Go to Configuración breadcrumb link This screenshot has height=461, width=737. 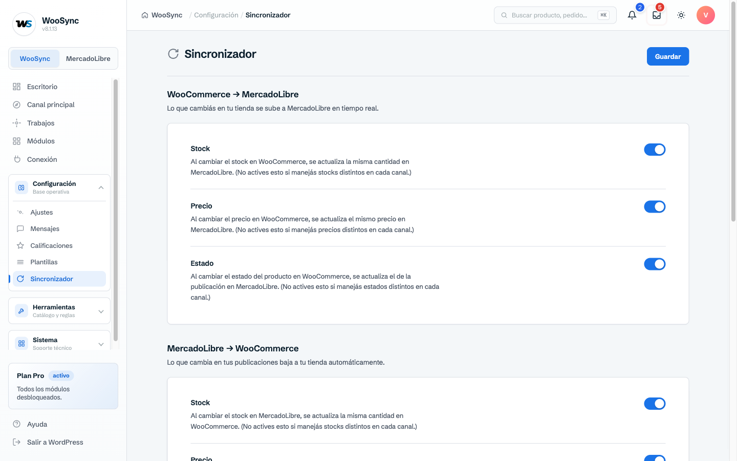click(x=216, y=15)
